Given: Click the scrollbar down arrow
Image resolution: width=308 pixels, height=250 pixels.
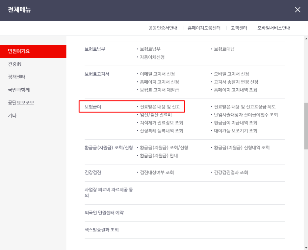Looking at the screenshot, I should coord(306,248).
